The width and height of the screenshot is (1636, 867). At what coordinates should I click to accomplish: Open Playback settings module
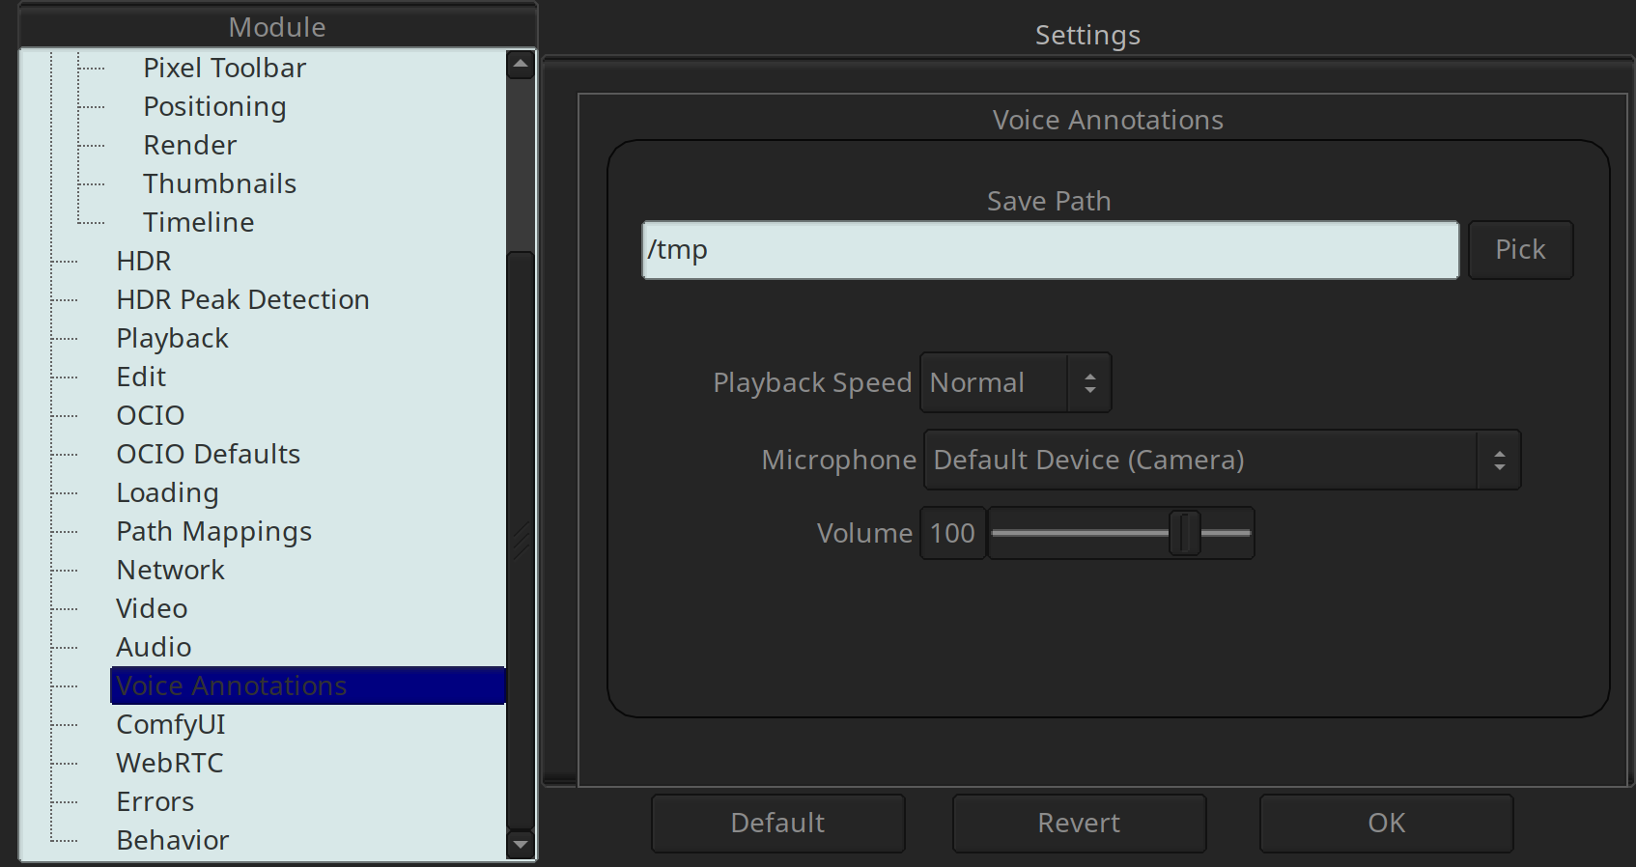coord(172,338)
